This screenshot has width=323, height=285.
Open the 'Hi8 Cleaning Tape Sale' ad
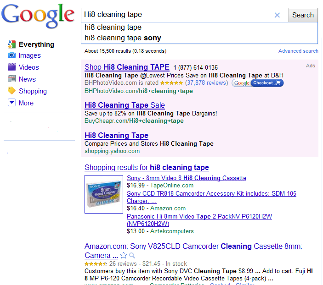pos(125,105)
